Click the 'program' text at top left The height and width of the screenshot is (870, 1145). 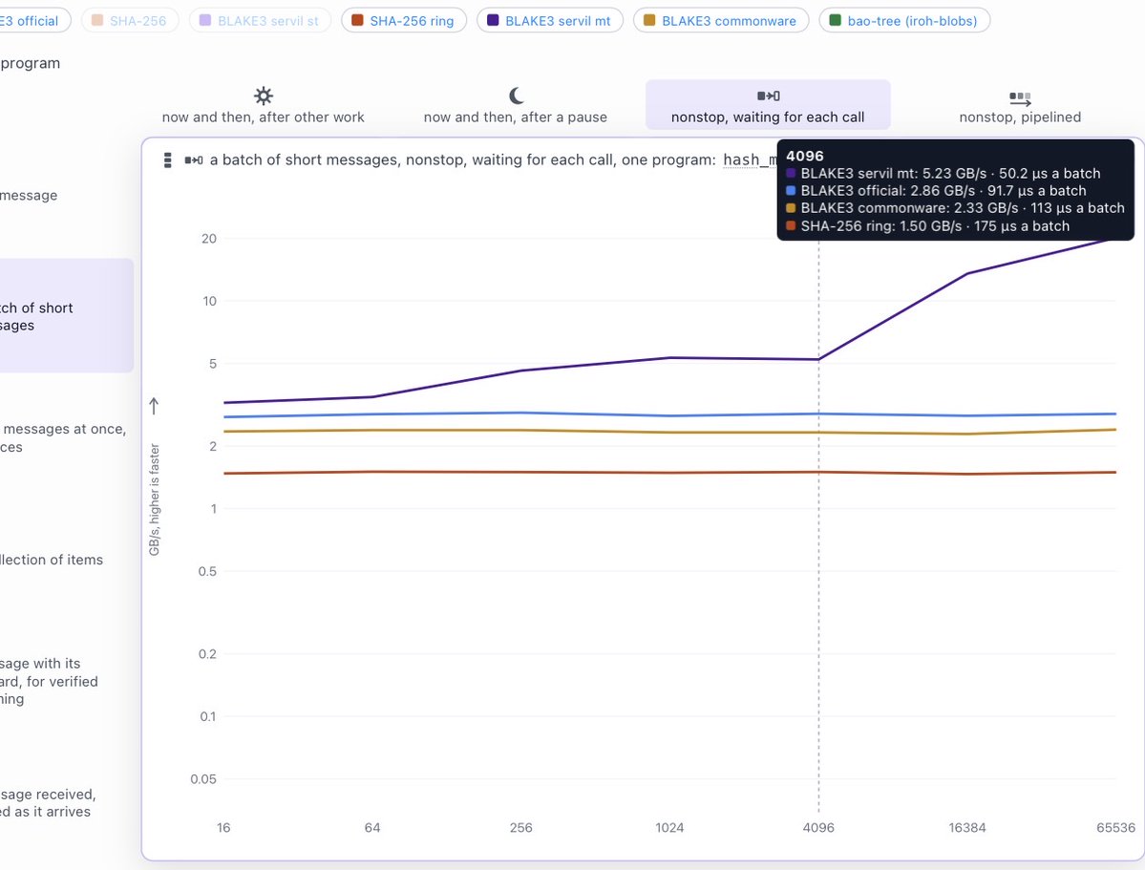click(x=30, y=63)
